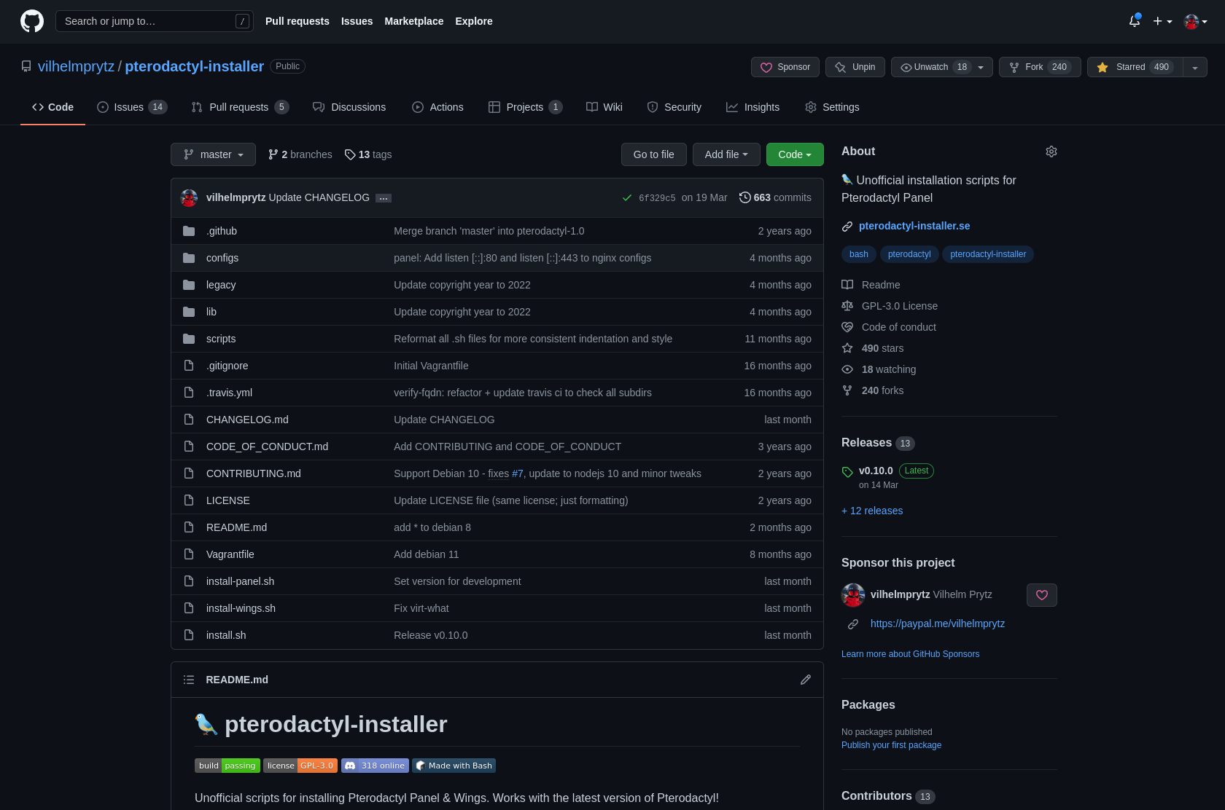Image resolution: width=1225 pixels, height=810 pixels.
Task: Switch to the Projects tab
Action: (525, 107)
